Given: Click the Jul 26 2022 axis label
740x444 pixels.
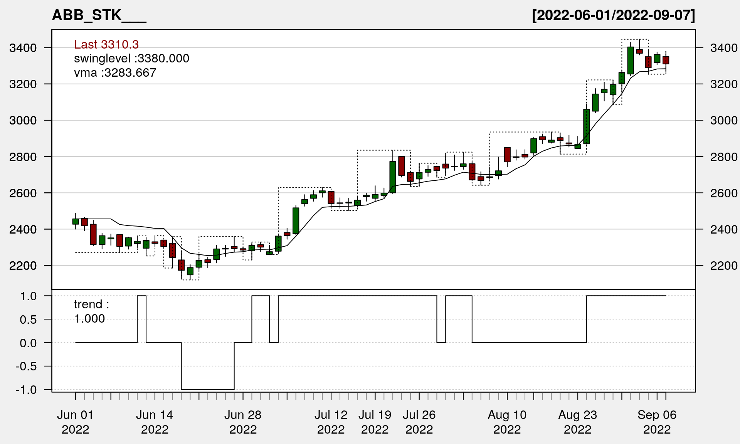Looking at the screenshot, I should coord(419,422).
